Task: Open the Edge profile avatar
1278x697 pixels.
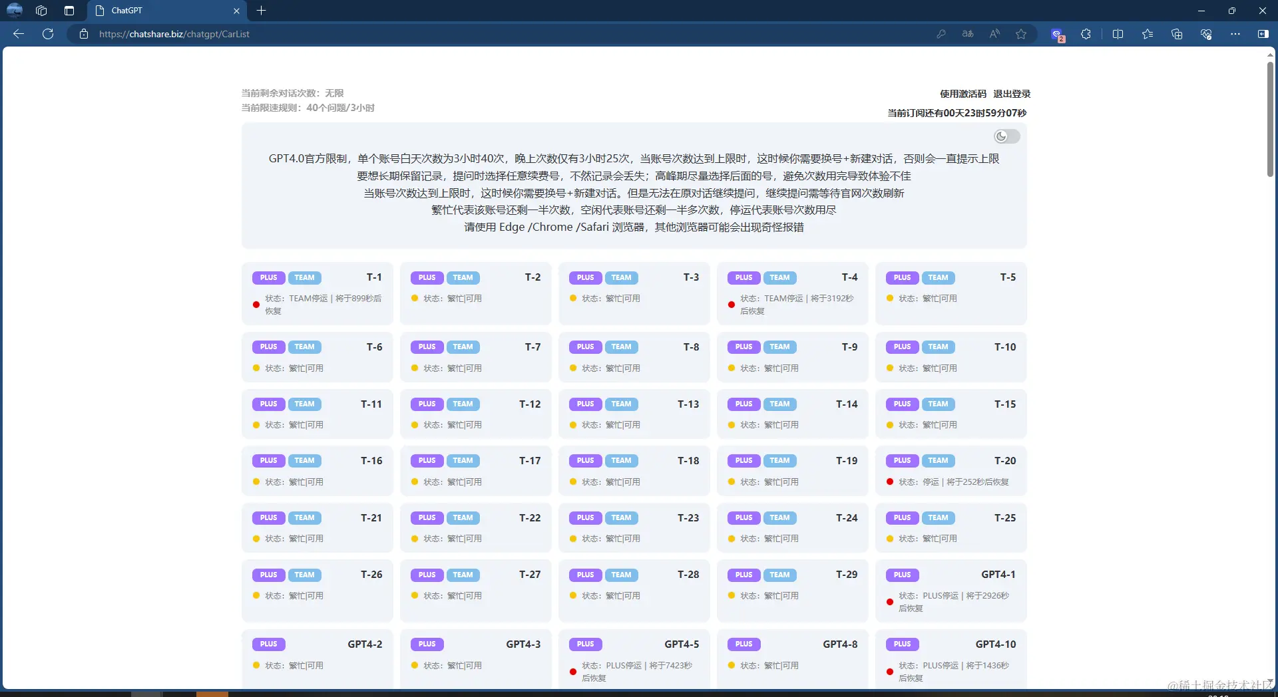Action: click(14, 11)
